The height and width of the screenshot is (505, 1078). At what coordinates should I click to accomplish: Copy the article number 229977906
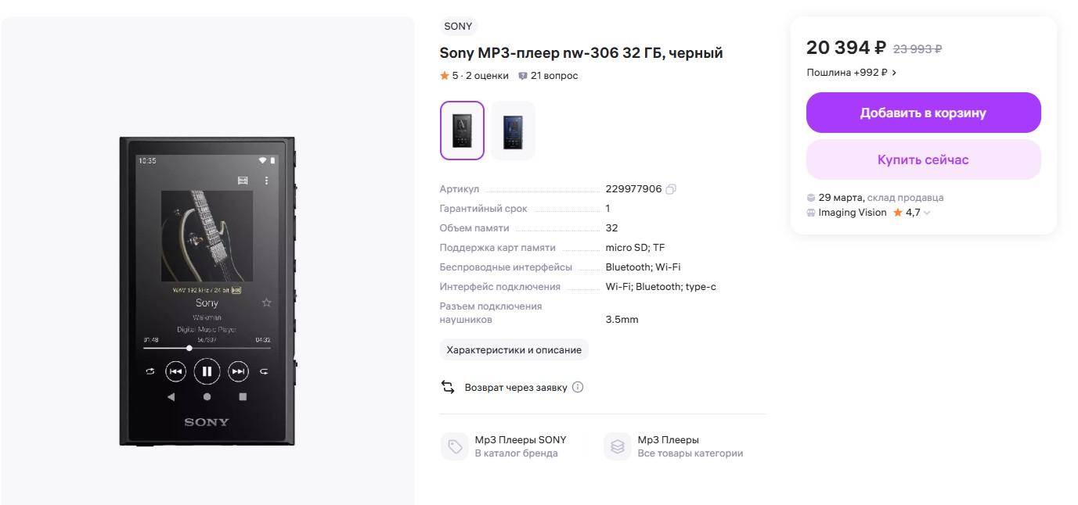pos(671,189)
